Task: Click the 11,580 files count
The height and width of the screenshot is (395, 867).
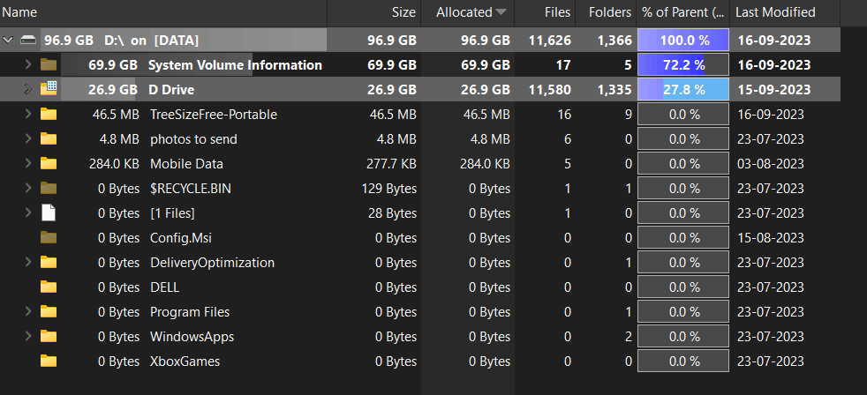Action: (x=549, y=90)
